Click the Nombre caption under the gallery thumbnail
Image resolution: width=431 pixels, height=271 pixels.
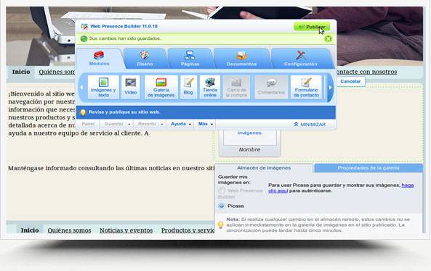(249, 149)
